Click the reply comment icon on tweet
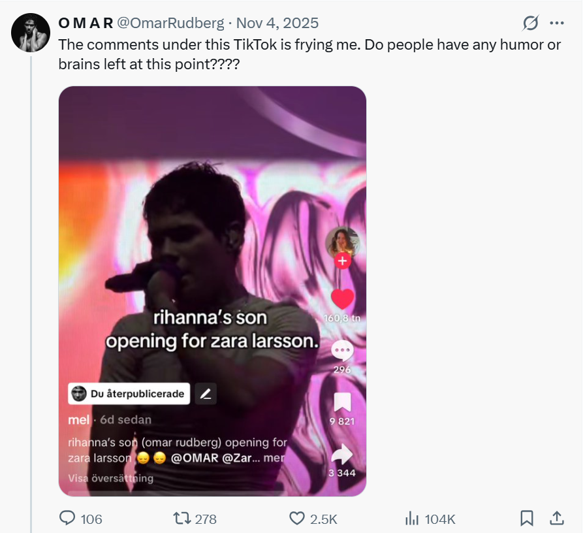This screenshot has width=583, height=533. [x=68, y=519]
